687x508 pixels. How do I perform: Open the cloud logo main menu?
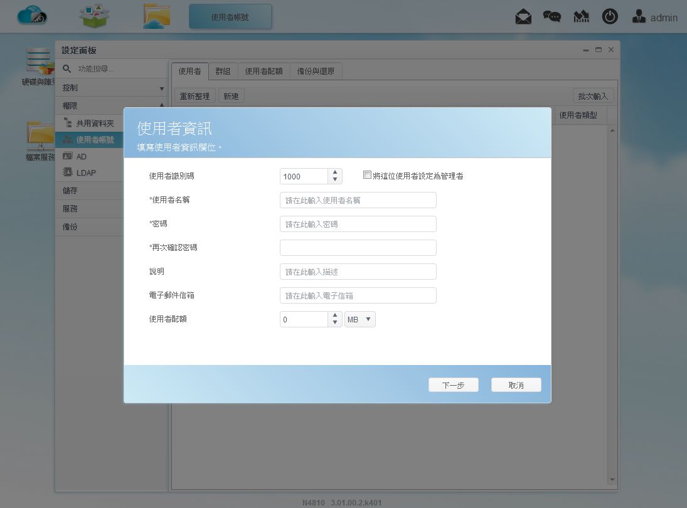click(32, 16)
